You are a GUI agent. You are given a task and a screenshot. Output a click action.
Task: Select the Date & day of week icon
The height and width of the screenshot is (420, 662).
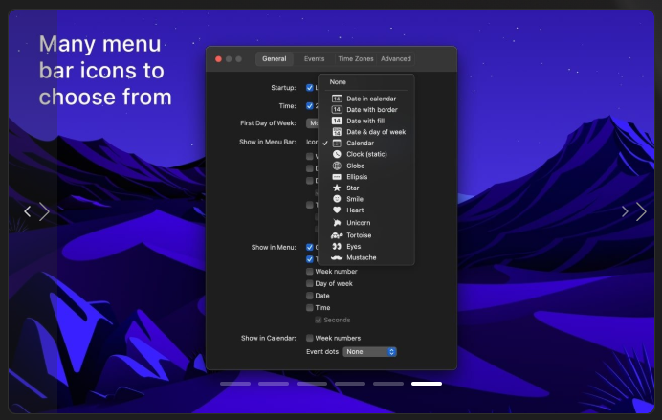[366, 132]
